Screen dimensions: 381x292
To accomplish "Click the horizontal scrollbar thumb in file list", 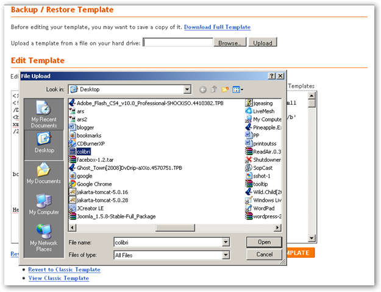I will coord(175,228).
